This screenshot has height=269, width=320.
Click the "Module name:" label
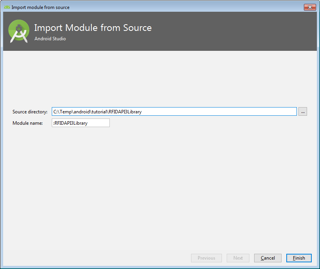point(27,123)
